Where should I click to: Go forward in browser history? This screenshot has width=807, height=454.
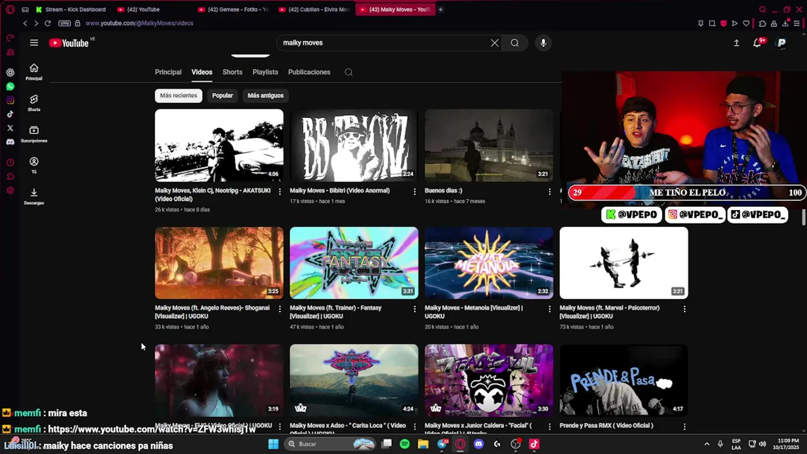[x=36, y=23]
